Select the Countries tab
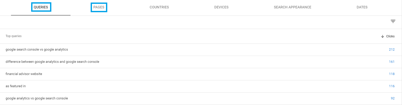This screenshot has width=402, height=105. coord(159,7)
